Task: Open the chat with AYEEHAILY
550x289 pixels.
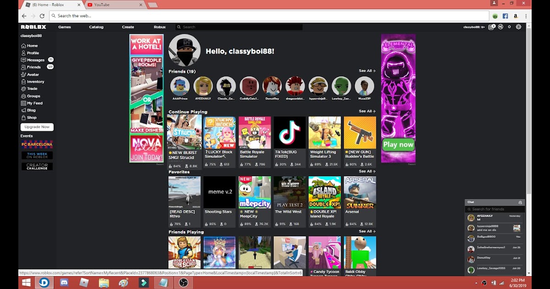Action: pyautogui.click(x=494, y=218)
